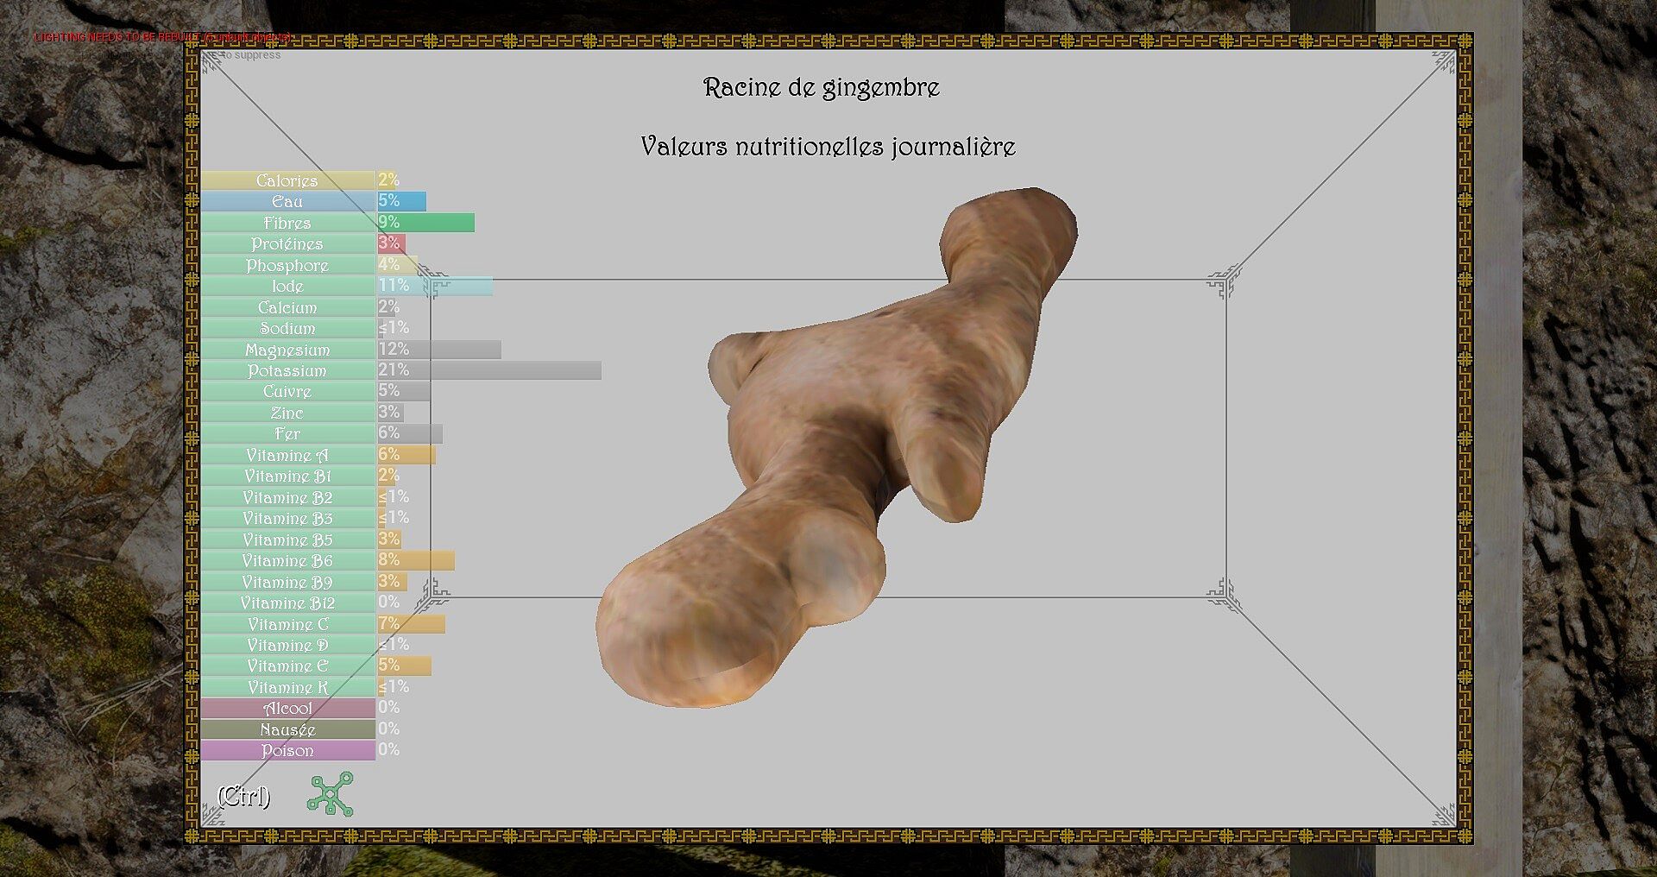Select the Zinc row label
This screenshot has height=877, width=1657.
288,413
